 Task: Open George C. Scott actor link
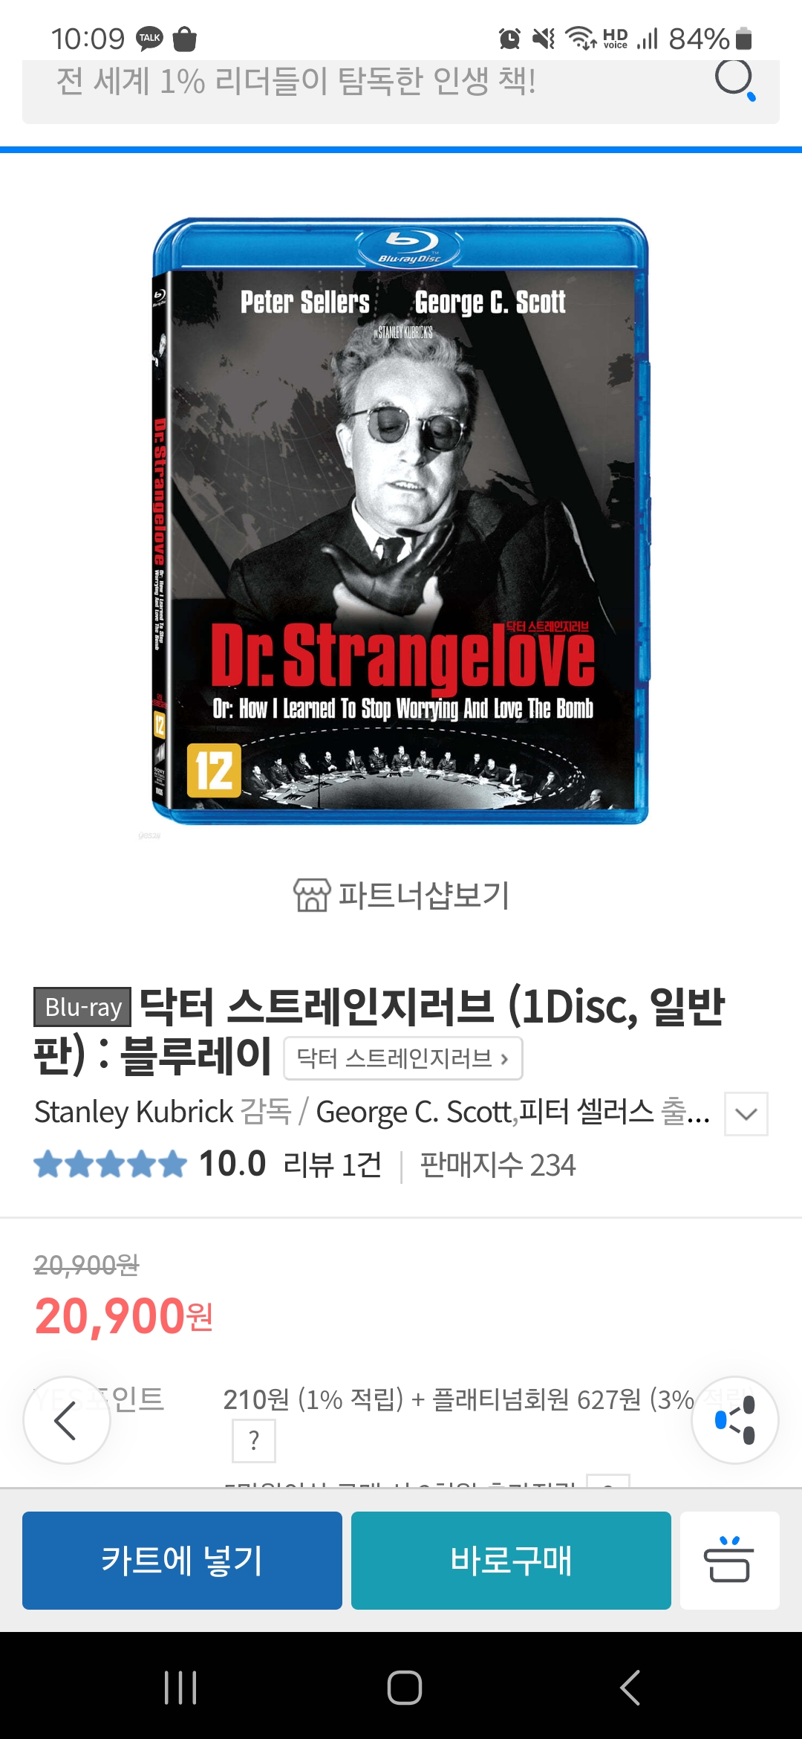tap(414, 1112)
